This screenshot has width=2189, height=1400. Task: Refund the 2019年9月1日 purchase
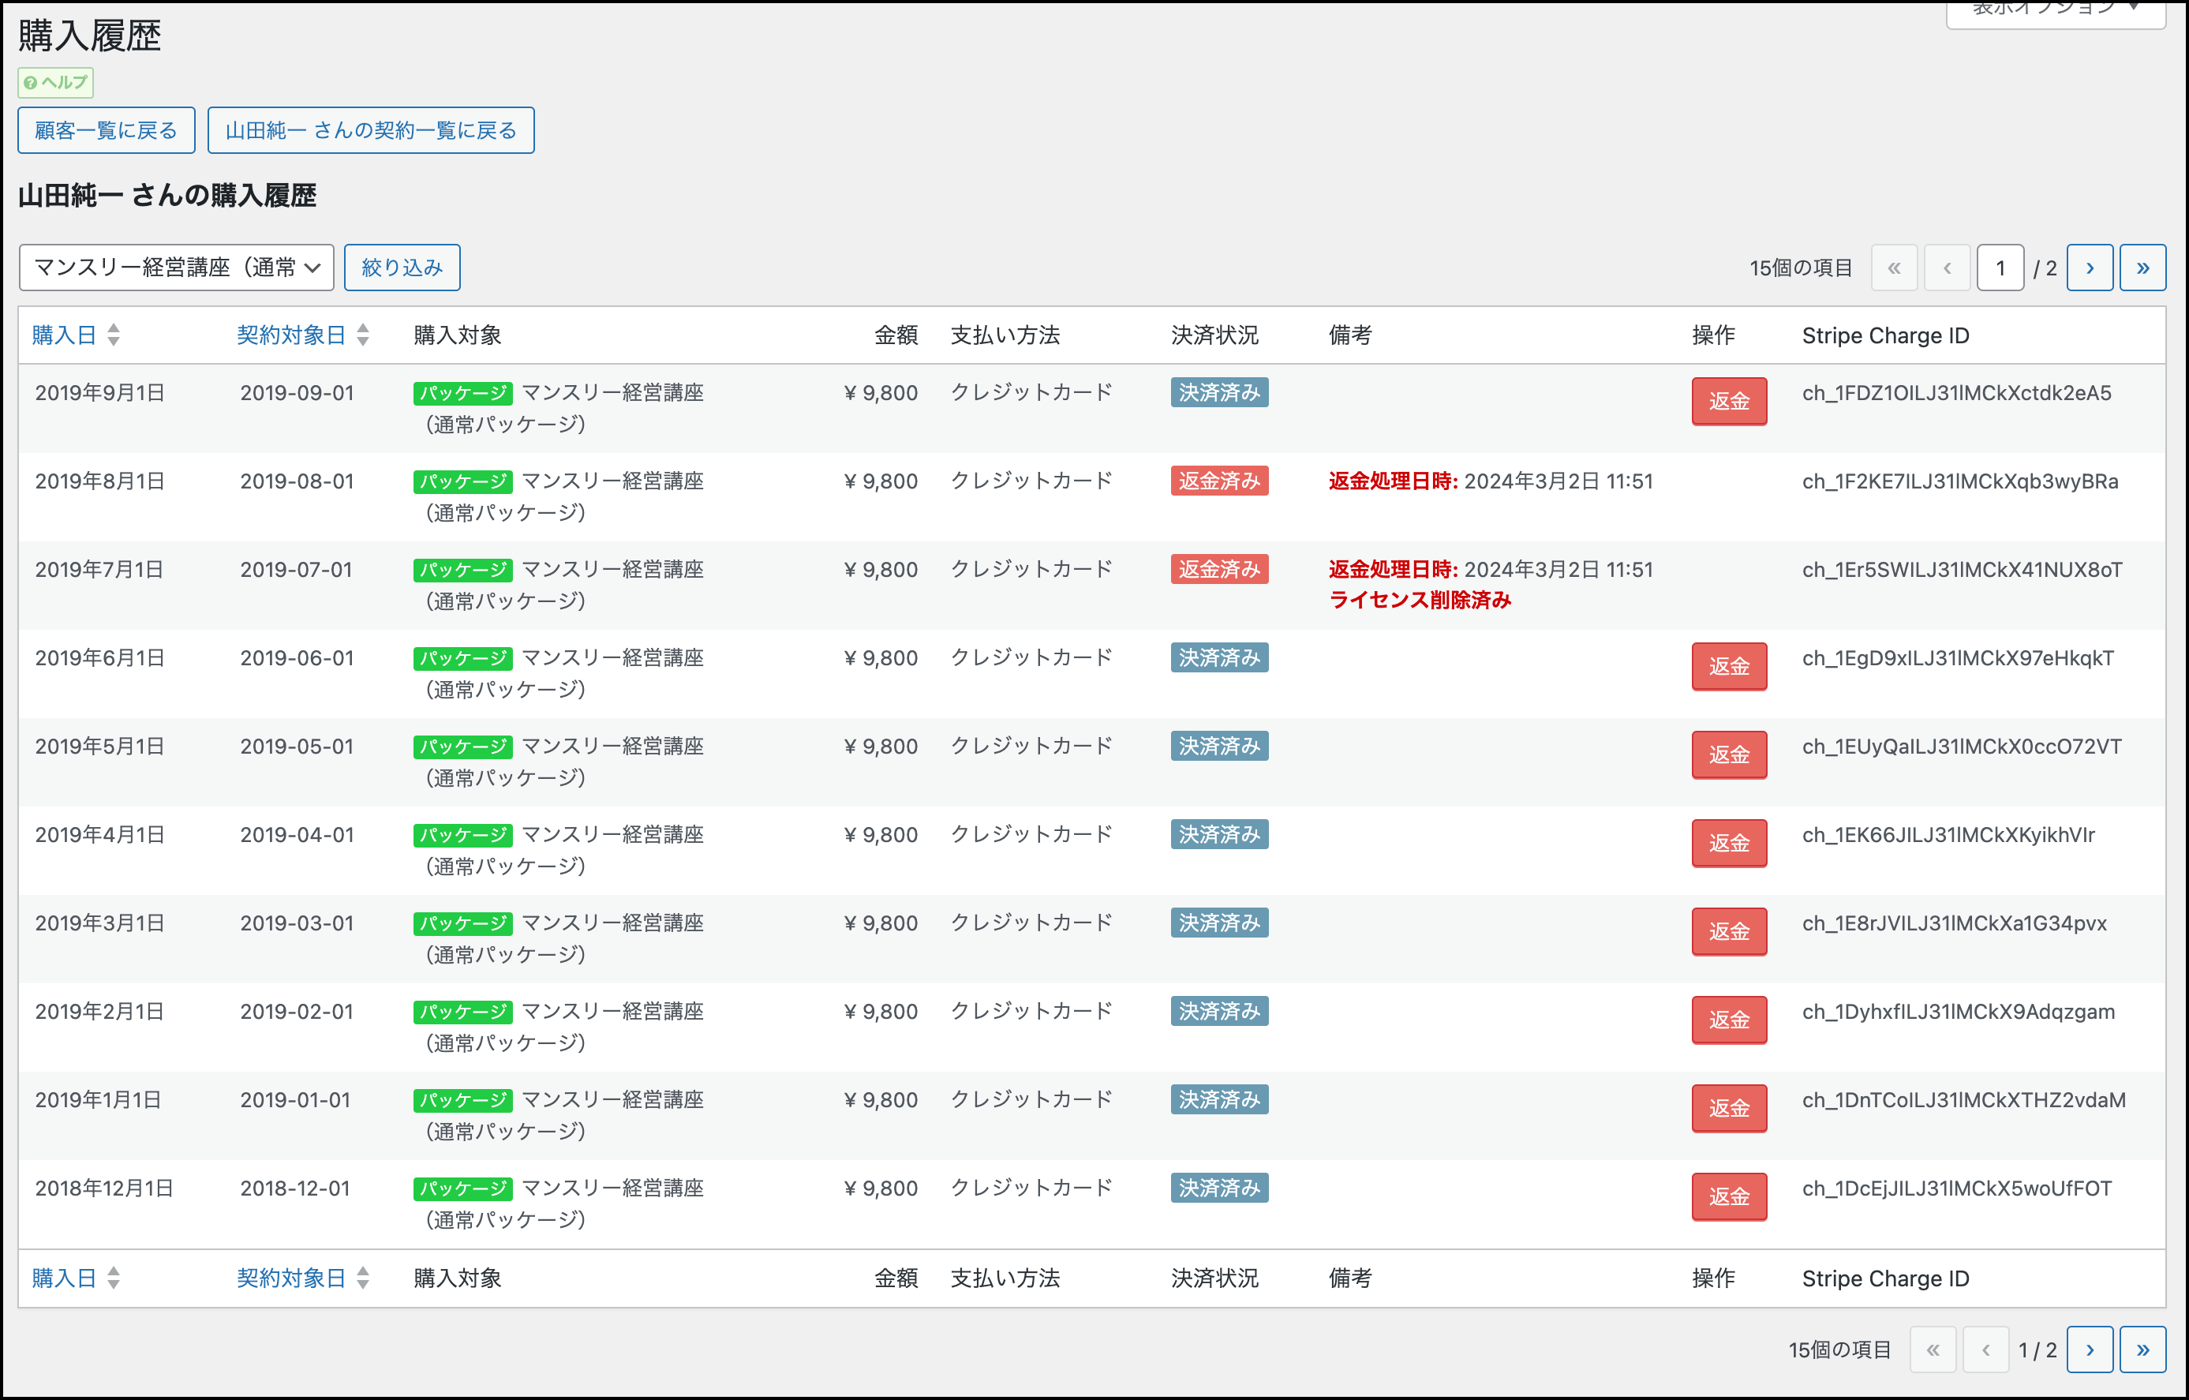click(1728, 402)
